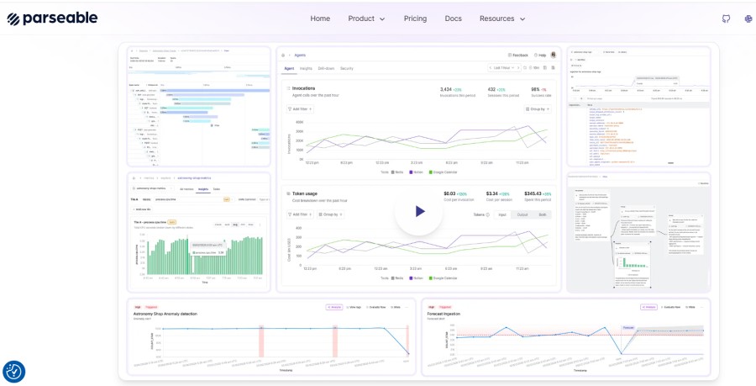This screenshot has width=756, height=386.
Task: Click the Token usage card title
Action: point(305,193)
